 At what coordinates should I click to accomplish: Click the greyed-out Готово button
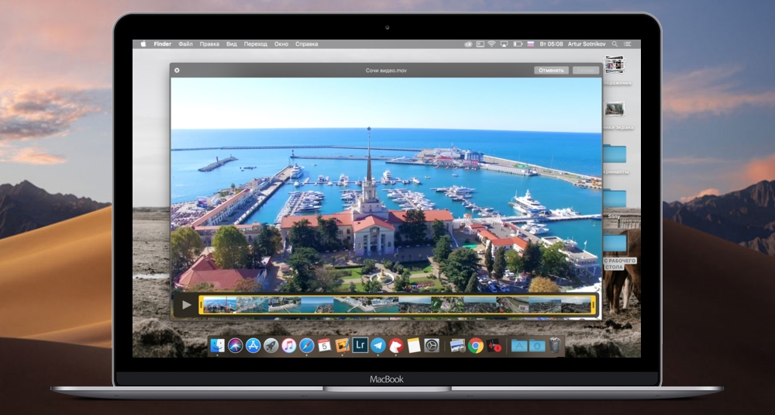(585, 71)
